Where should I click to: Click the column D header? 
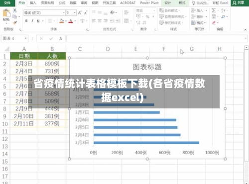pos(108,49)
